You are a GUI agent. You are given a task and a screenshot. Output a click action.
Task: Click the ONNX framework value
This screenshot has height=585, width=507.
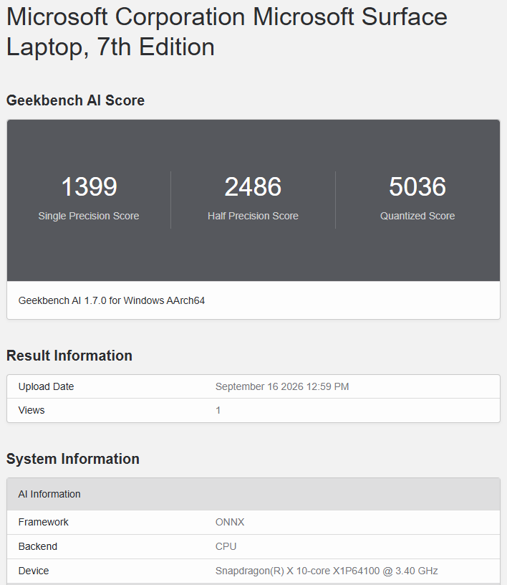click(x=230, y=522)
